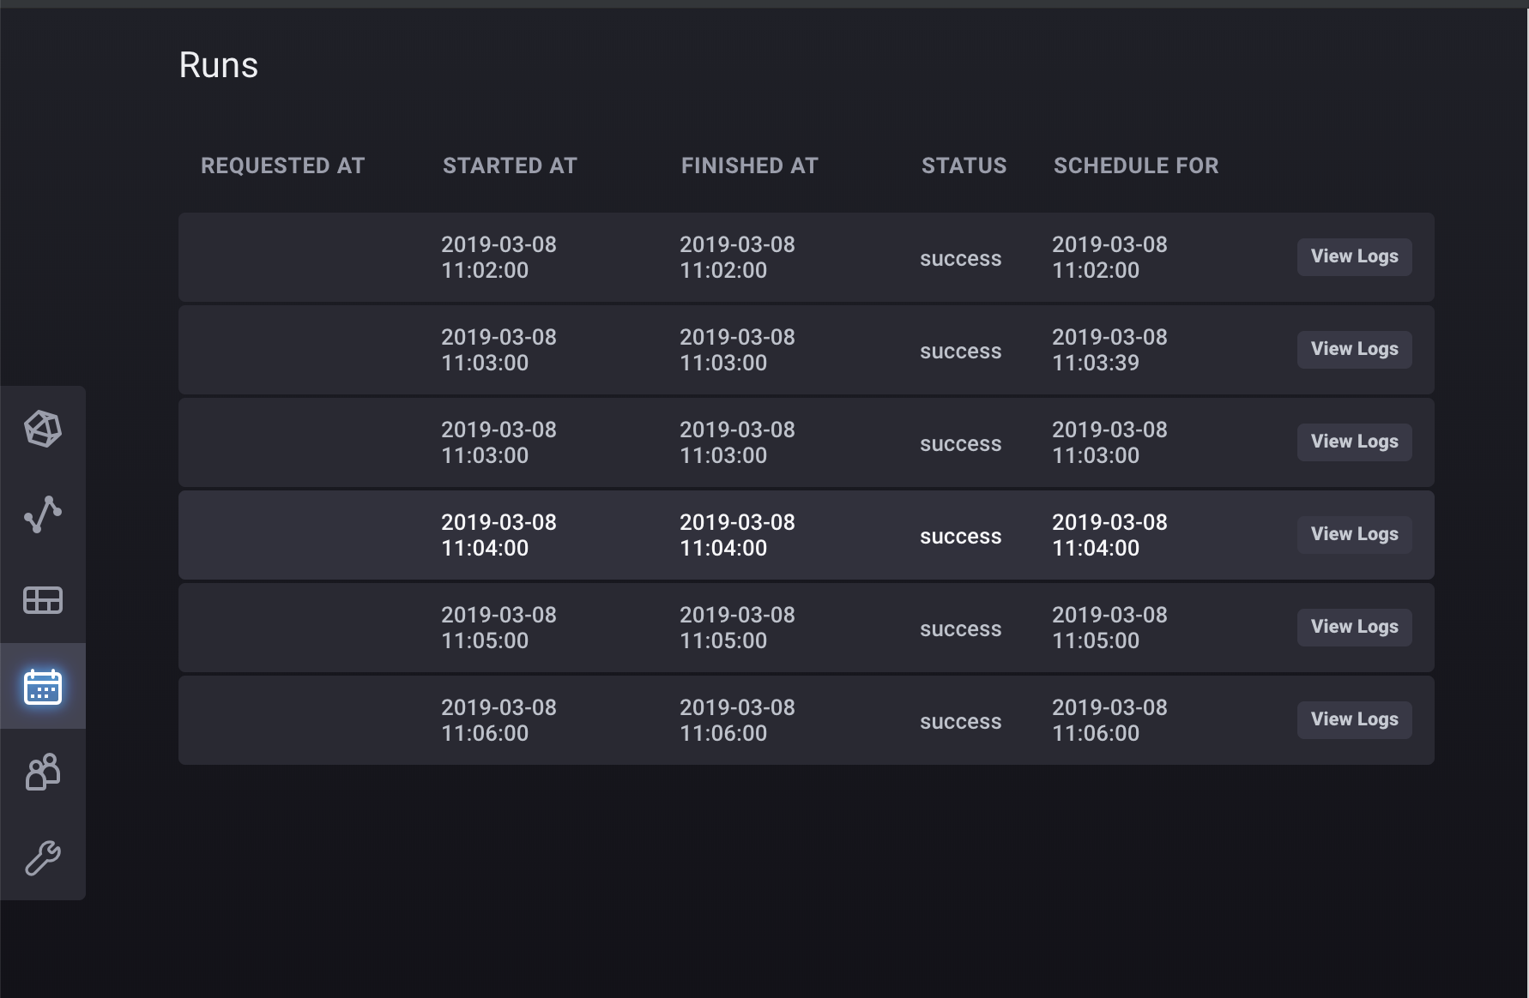Click the Schedule For column header
This screenshot has height=998, width=1529.
[1136, 165]
